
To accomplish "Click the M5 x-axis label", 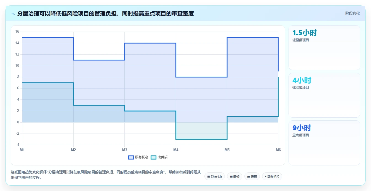I will point(227,150).
